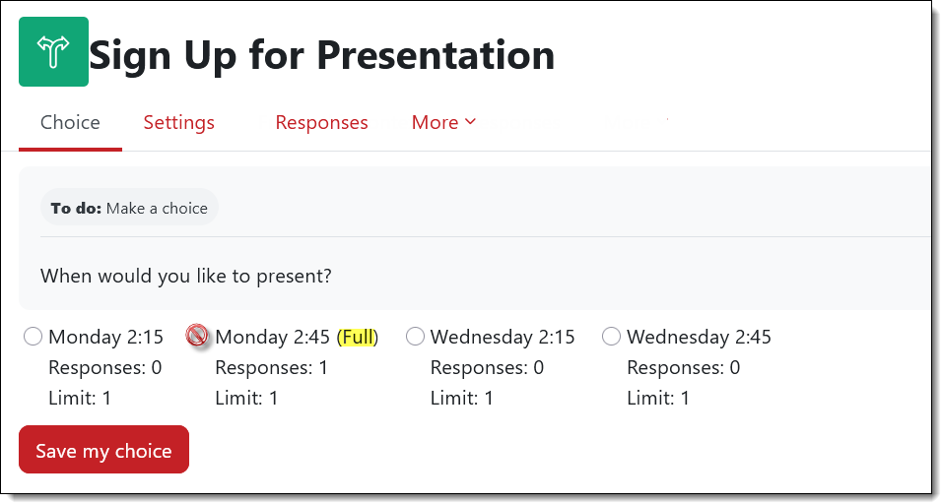Click the Wednesday 2:45 option label text

(x=699, y=337)
